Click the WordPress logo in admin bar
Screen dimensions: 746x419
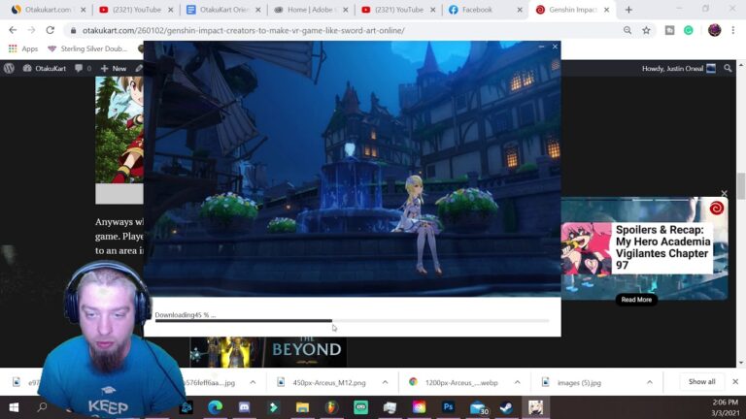coord(8,69)
